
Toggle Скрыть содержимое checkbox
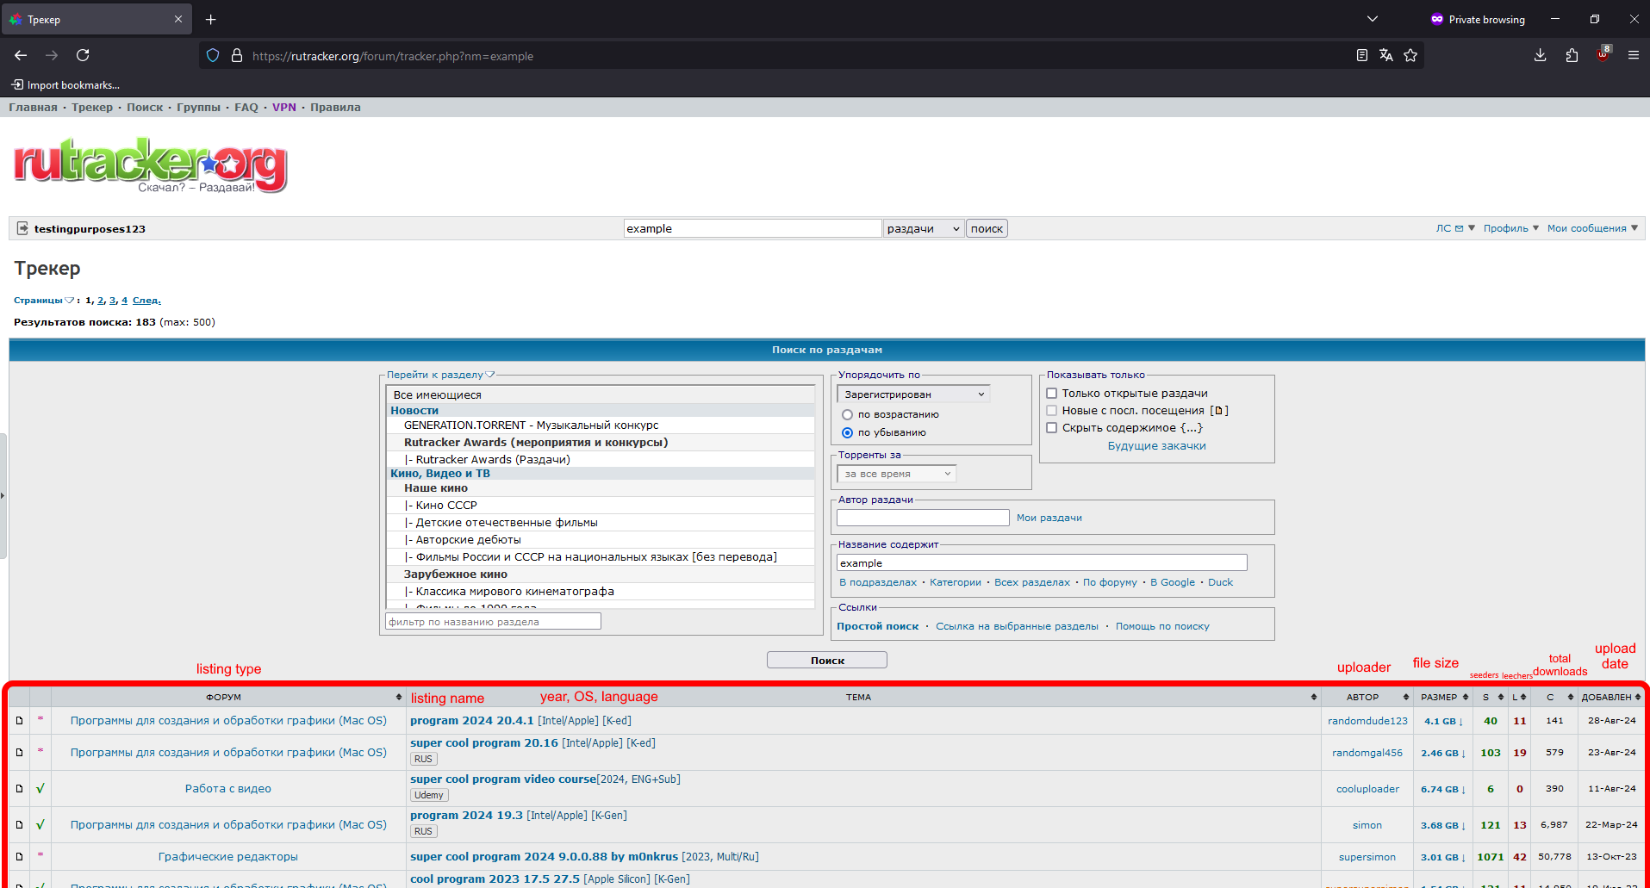click(x=1051, y=428)
